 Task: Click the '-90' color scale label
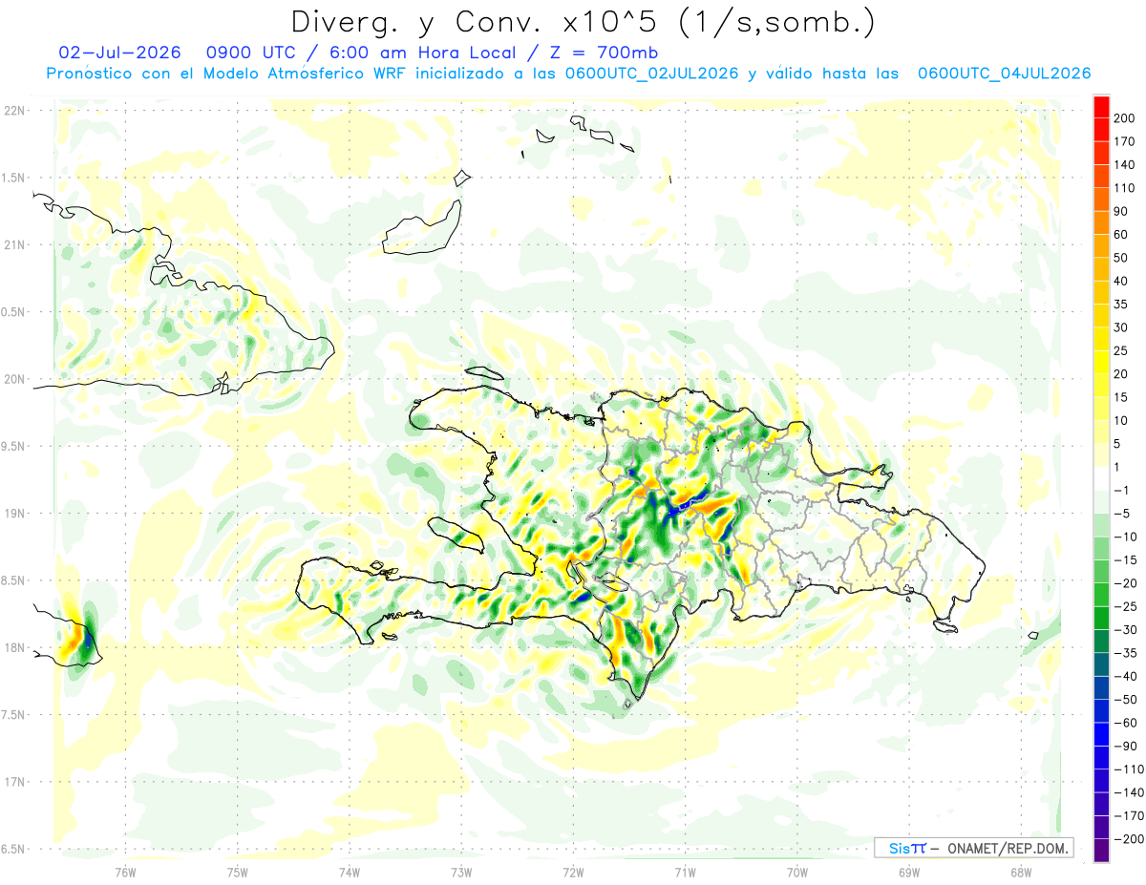[x=1126, y=746]
